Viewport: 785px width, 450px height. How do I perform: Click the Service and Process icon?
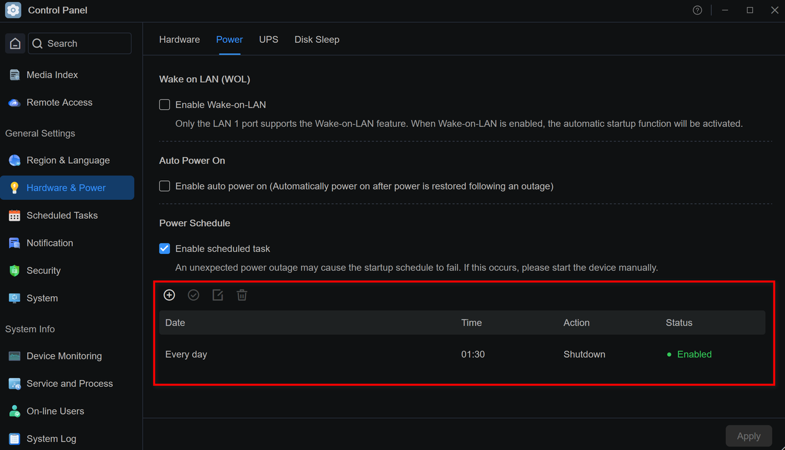pos(15,384)
